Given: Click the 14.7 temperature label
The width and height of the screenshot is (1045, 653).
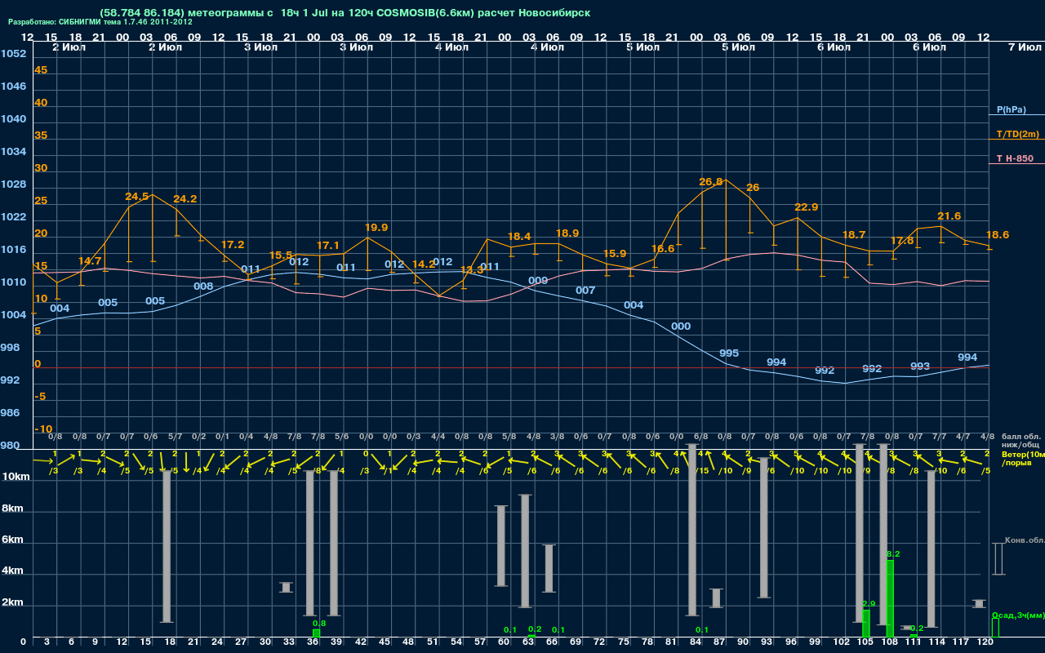Looking at the screenshot, I should pos(90,261).
